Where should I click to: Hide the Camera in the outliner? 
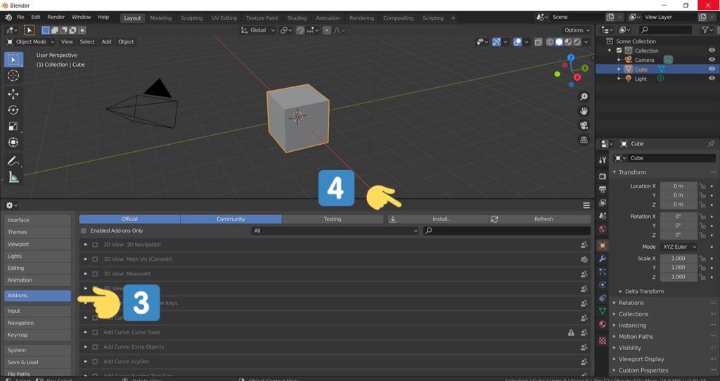pos(712,60)
